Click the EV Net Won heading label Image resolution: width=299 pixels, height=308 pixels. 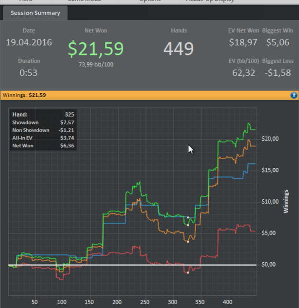tap(244, 31)
